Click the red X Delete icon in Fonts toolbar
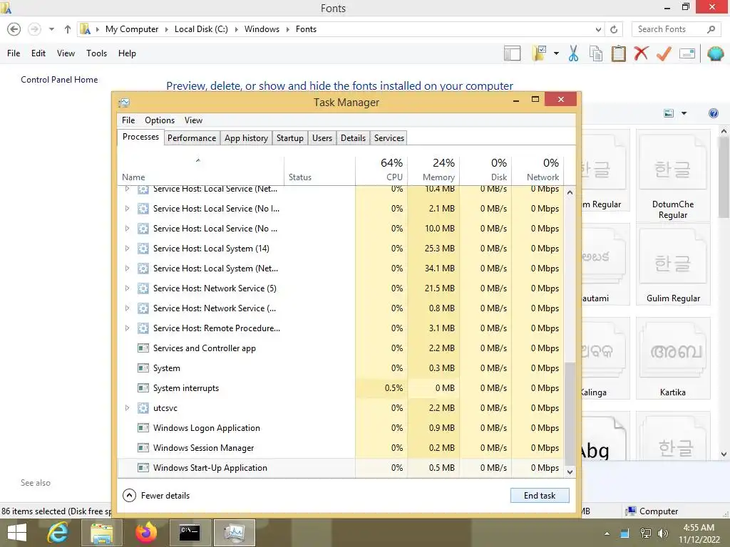This screenshot has width=730, height=547. click(x=641, y=53)
